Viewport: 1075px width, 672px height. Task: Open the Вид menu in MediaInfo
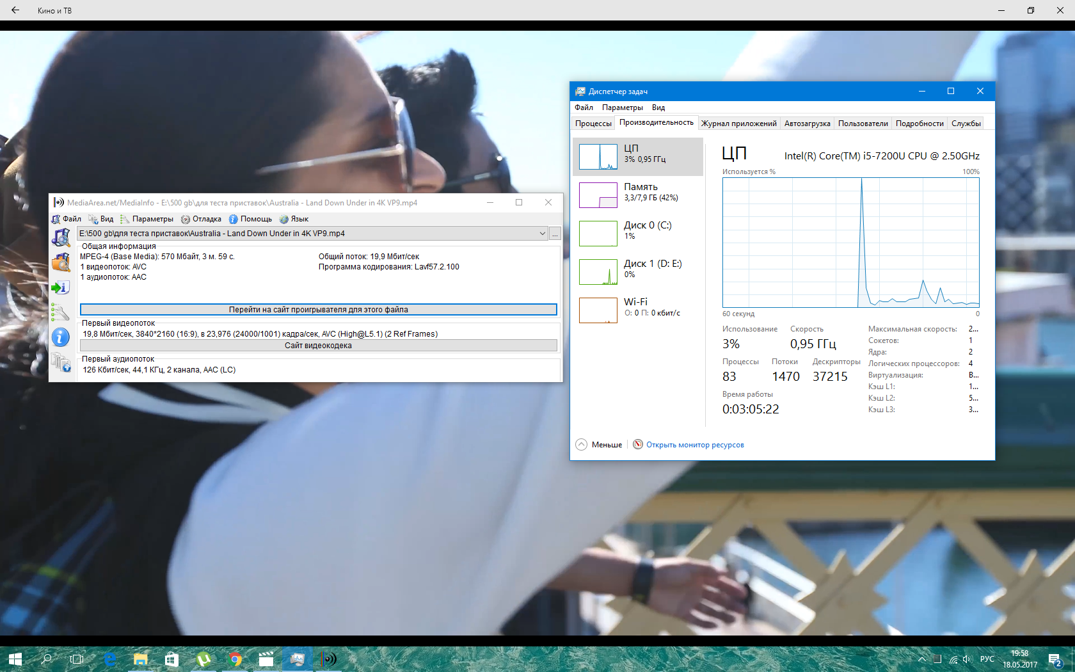click(x=101, y=219)
